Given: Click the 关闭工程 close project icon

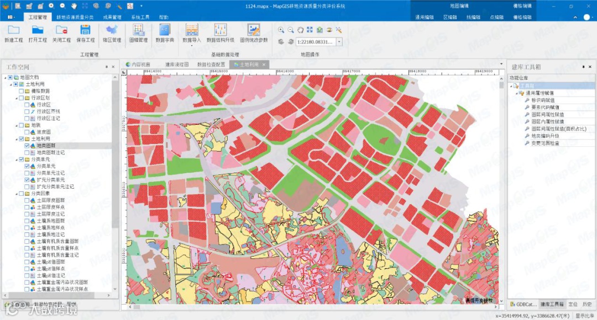Looking at the screenshot, I should pos(61,33).
